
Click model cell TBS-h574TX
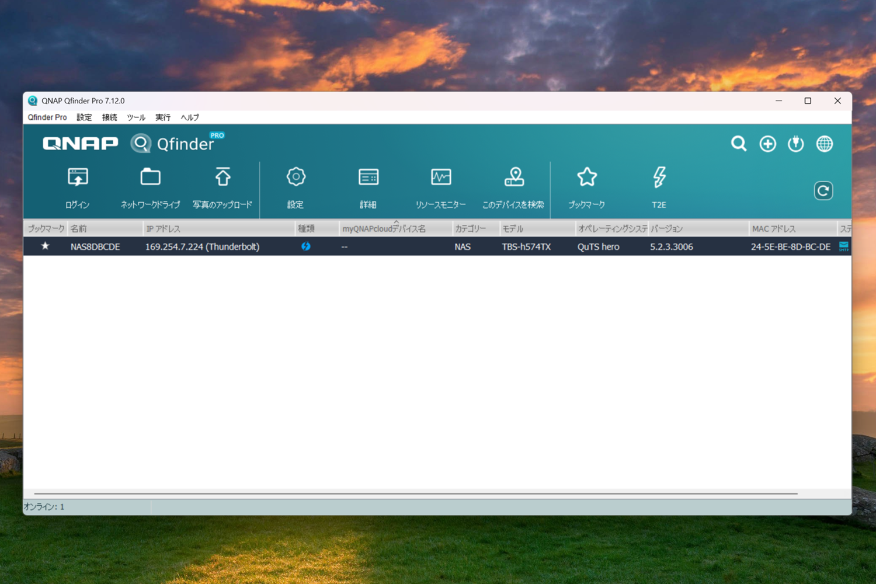526,246
